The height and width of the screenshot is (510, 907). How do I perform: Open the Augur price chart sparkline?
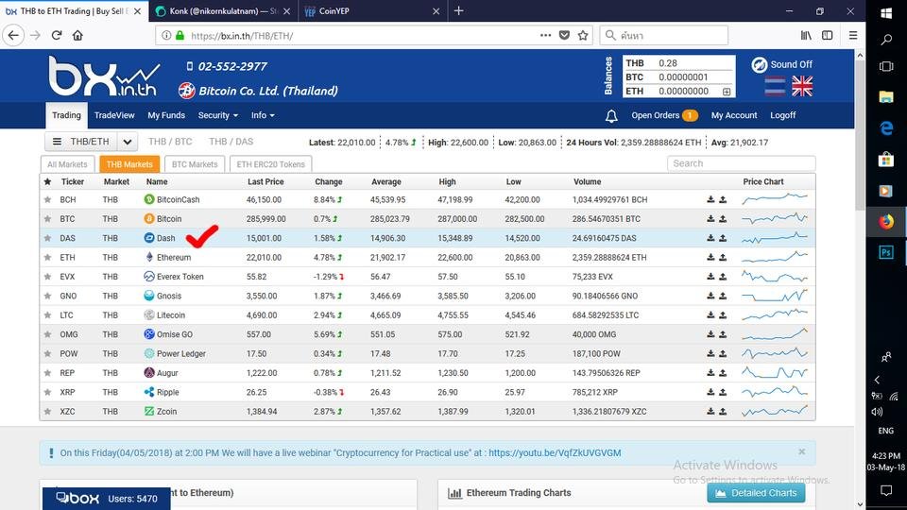pos(774,372)
